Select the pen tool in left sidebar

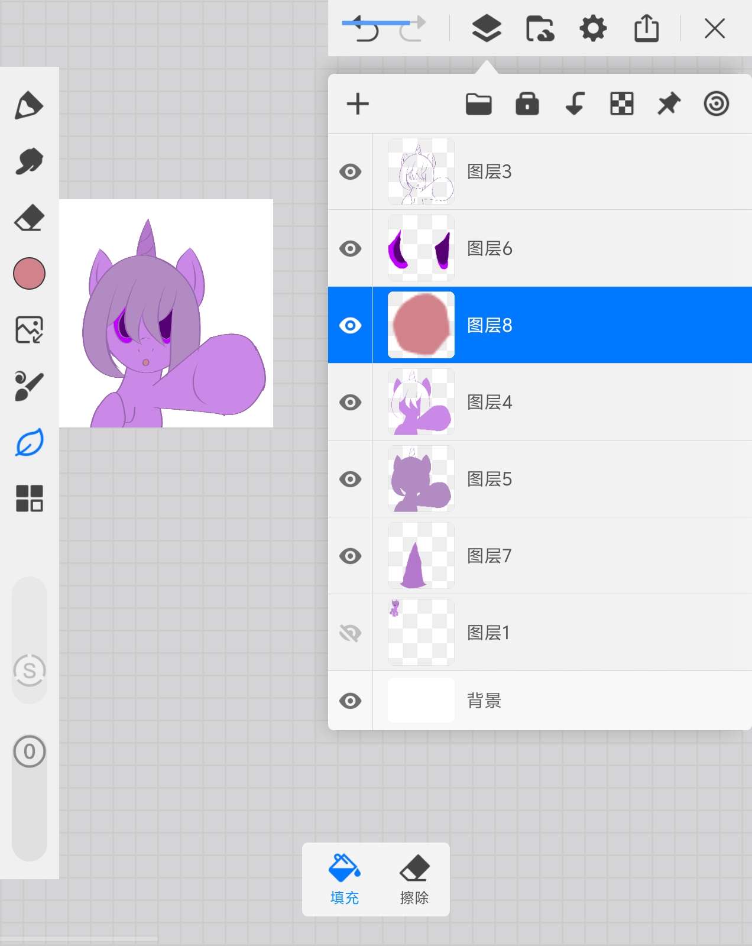coord(29,106)
